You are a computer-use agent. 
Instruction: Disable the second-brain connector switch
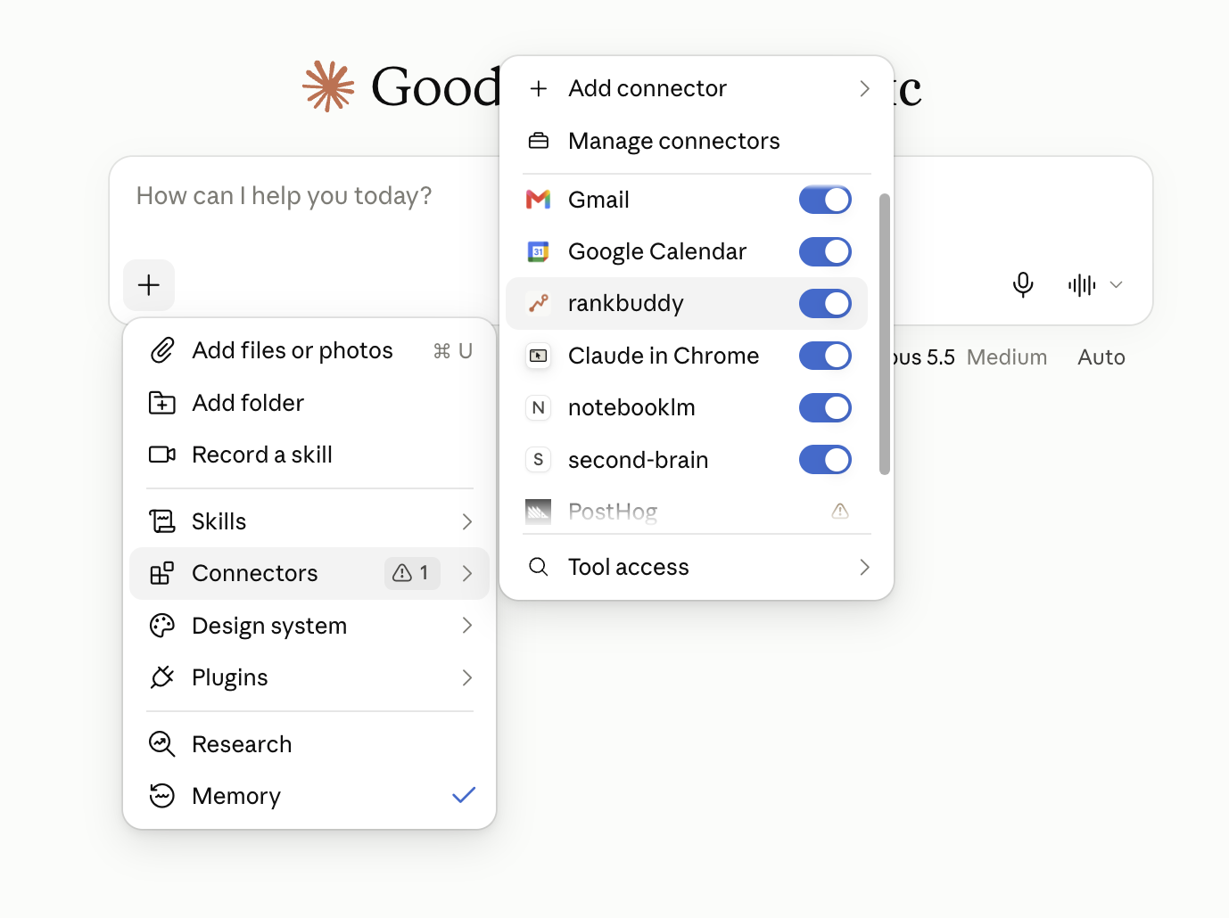pos(825,460)
